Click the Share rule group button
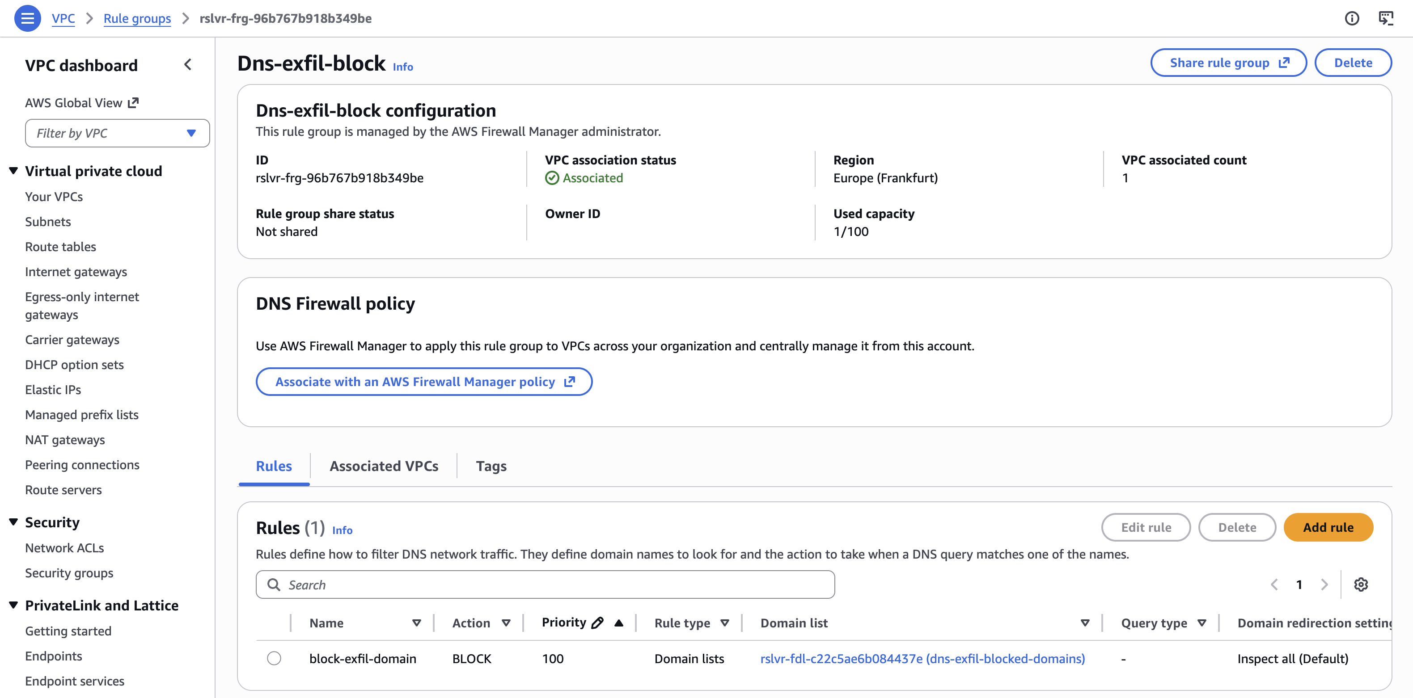1413x698 pixels. click(x=1228, y=63)
